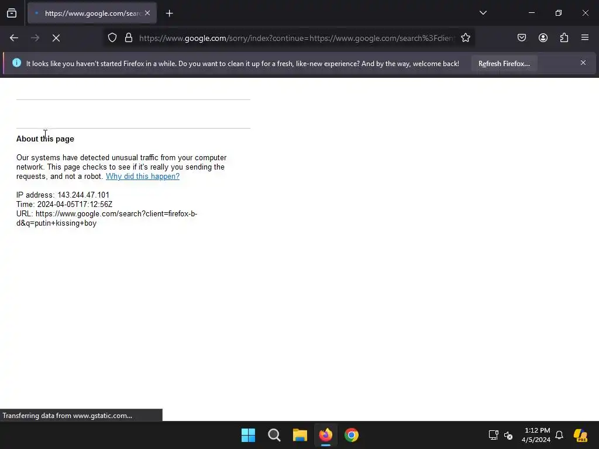
Task: Click the Time 2024-04-05T17:12:56Z line
Action: tap(64, 204)
